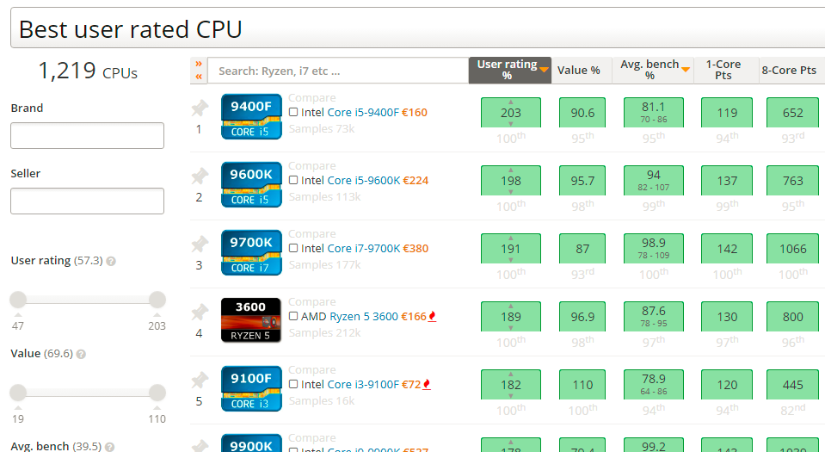Image resolution: width=825 pixels, height=452 pixels.
Task: Tick the compare checkbox for Core i7-9700K
Action: pyautogui.click(x=293, y=248)
